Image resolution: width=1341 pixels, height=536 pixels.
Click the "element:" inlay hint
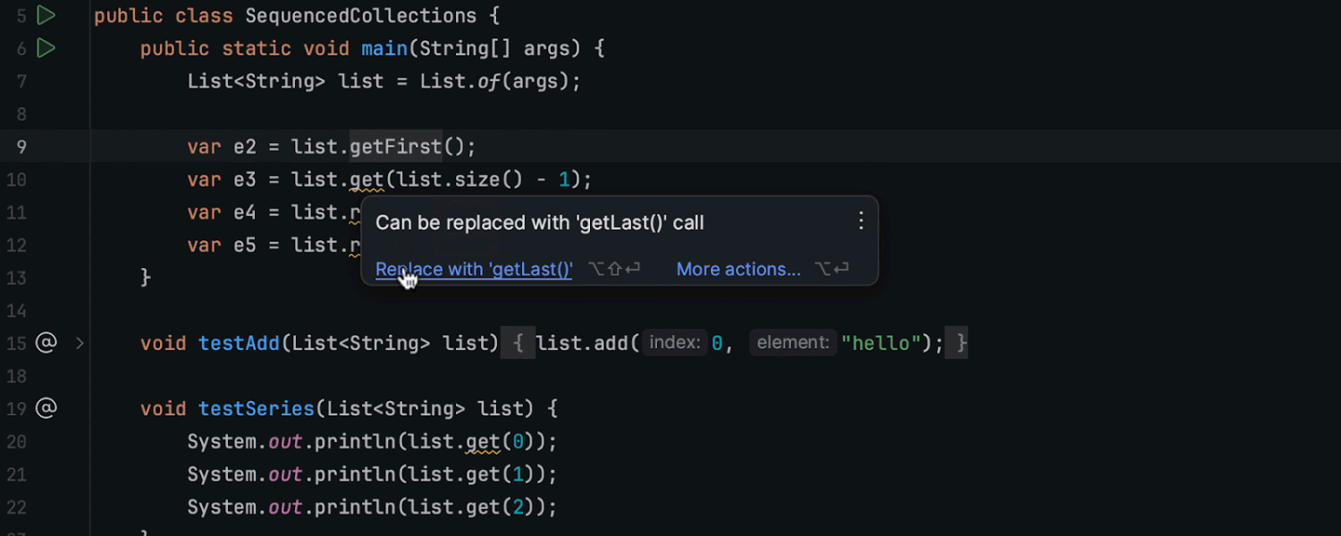793,343
